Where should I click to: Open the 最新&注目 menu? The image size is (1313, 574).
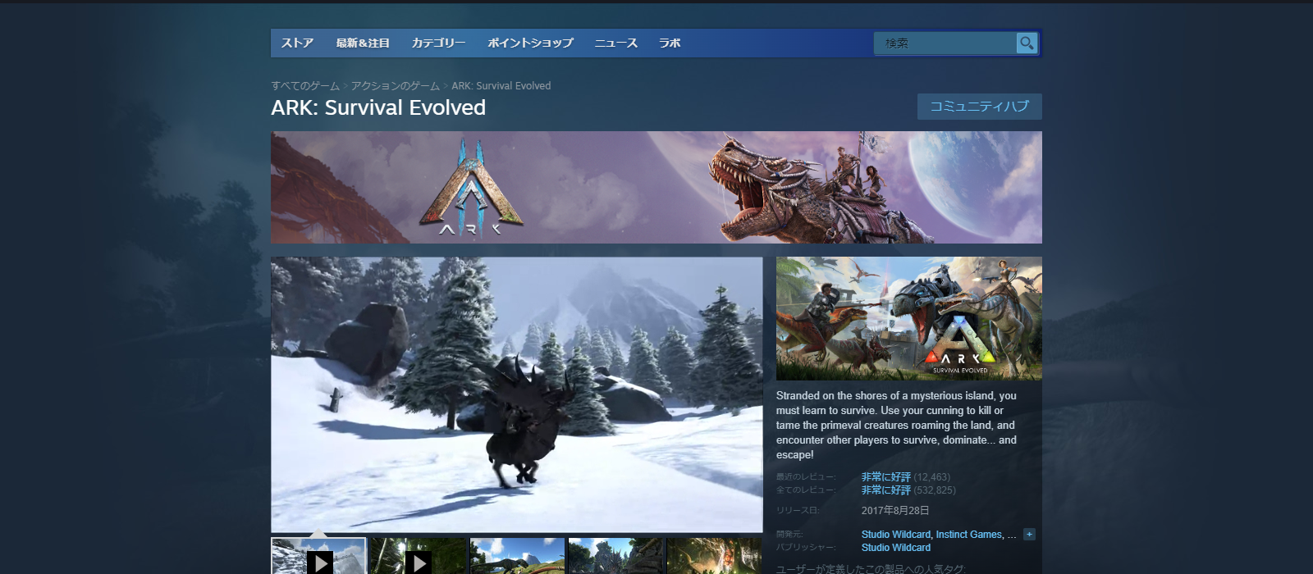(362, 43)
